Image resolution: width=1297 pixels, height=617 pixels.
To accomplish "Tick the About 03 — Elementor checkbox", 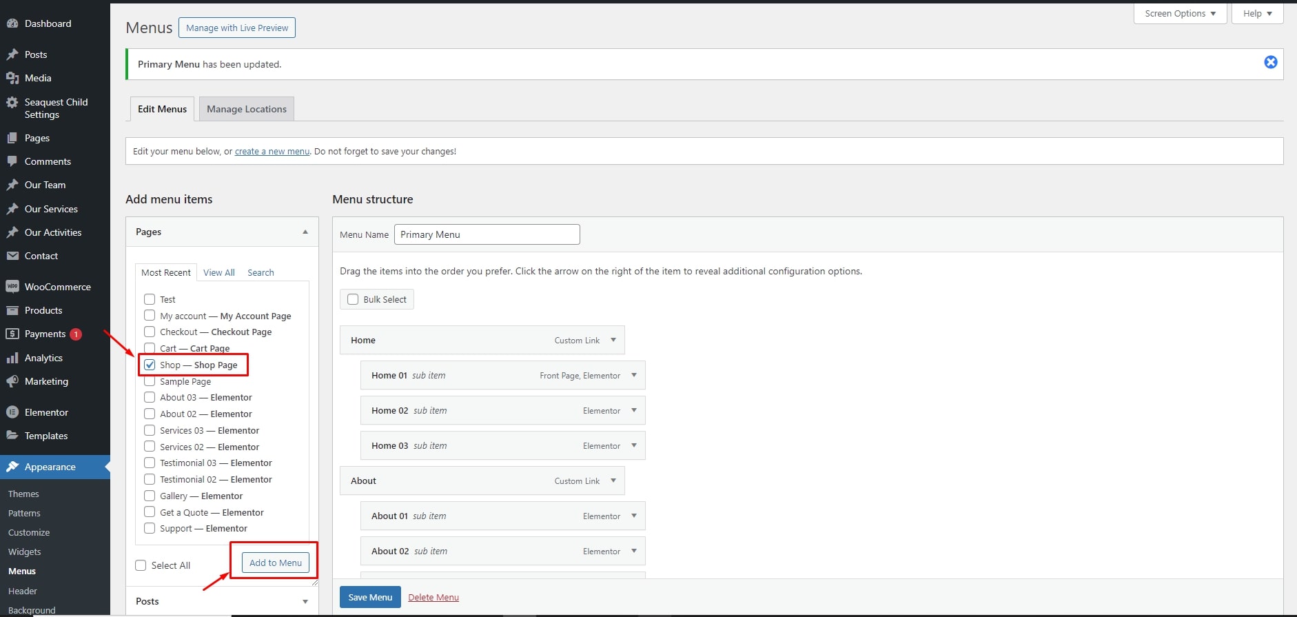I will point(150,397).
